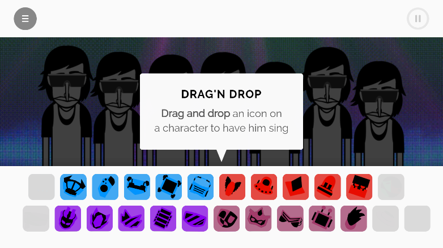The width and height of the screenshot is (443, 248).
Task: Choose the blue lined-mask beat icon
Action: [201, 187]
